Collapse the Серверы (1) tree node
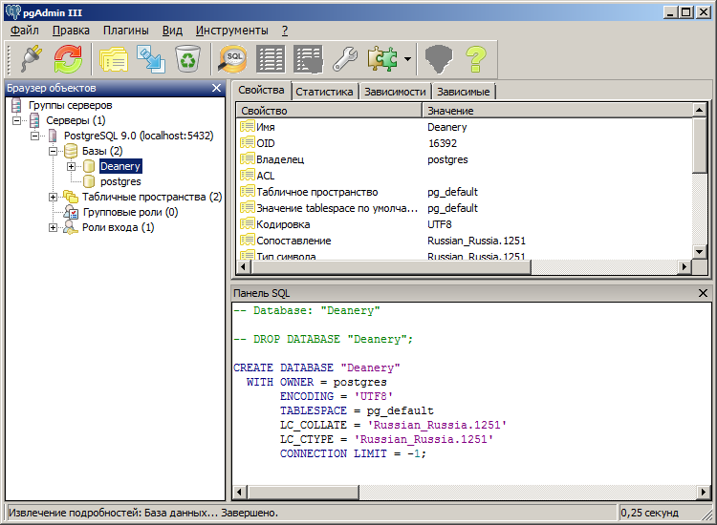 pos(17,121)
